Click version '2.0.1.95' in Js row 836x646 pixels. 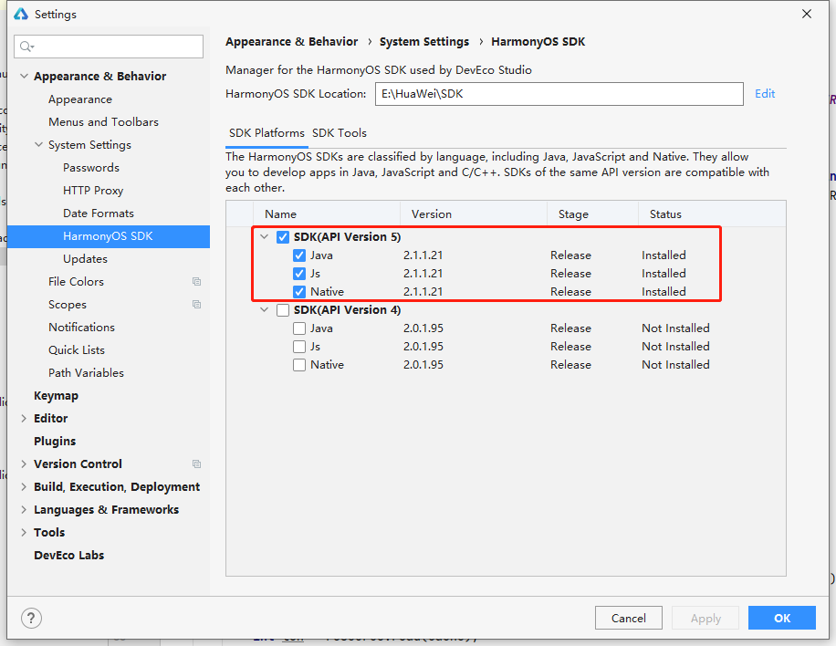pos(423,347)
